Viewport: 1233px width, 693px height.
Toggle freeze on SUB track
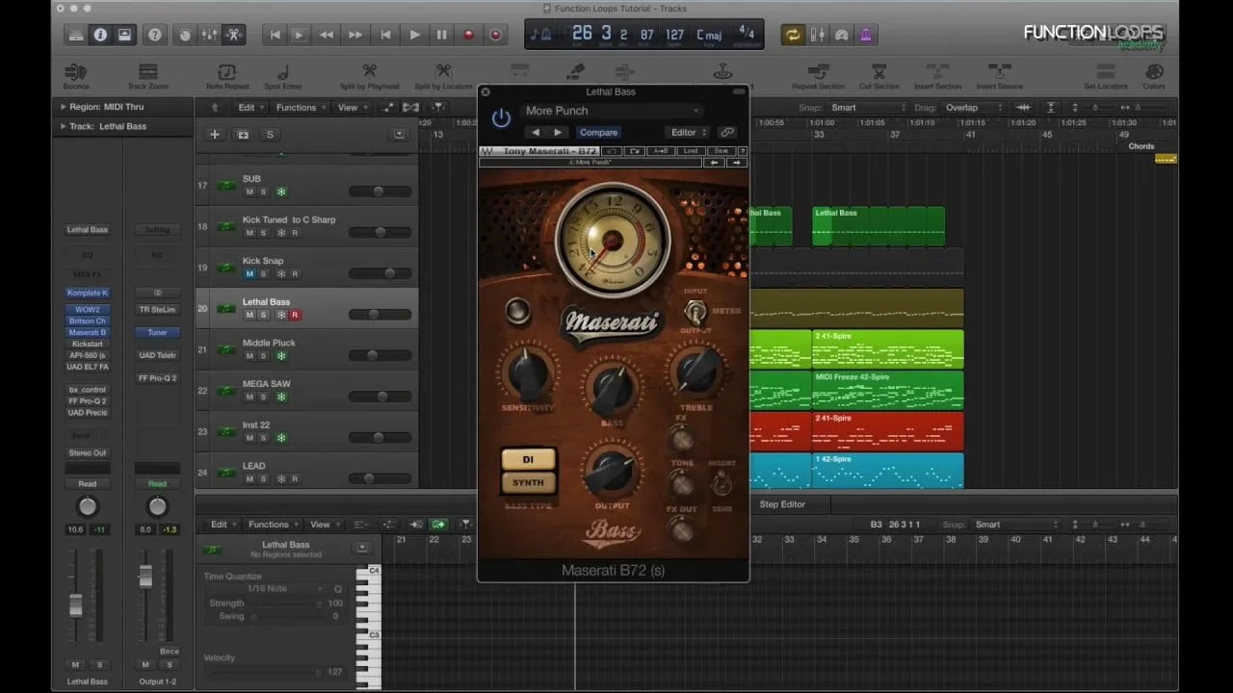pyautogui.click(x=281, y=192)
